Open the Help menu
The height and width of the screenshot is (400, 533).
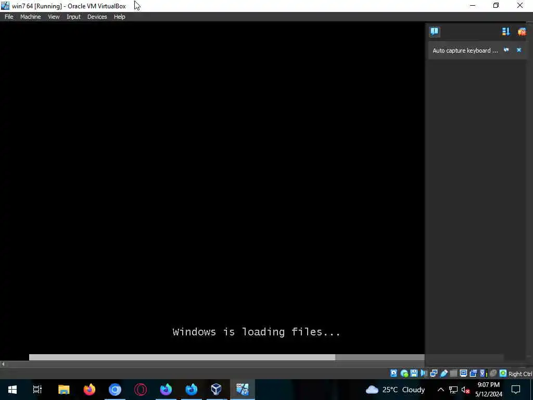click(119, 17)
